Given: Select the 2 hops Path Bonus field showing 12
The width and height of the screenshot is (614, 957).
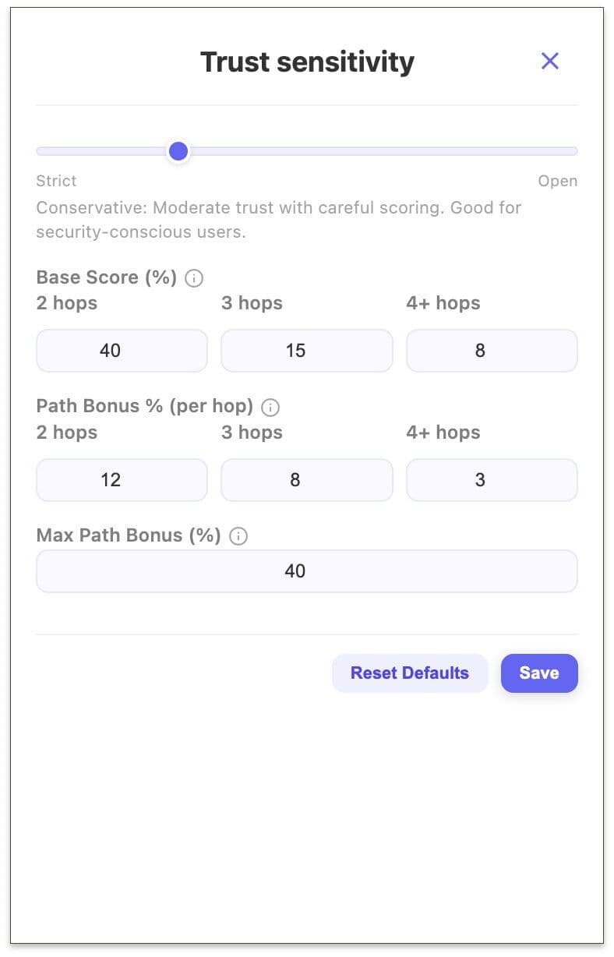Looking at the screenshot, I should pyautogui.click(x=121, y=479).
